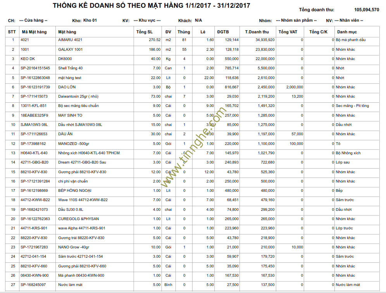This screenshot has width=386, height=293.
Task: Select the 'Kho 01' warehouse value
Action: [90, 21]
